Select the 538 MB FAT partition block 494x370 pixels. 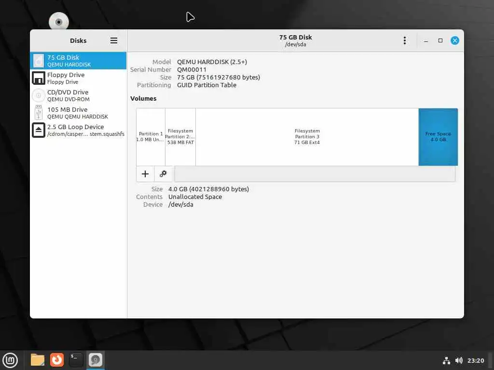pyautogui.click(x=180, y=137)
